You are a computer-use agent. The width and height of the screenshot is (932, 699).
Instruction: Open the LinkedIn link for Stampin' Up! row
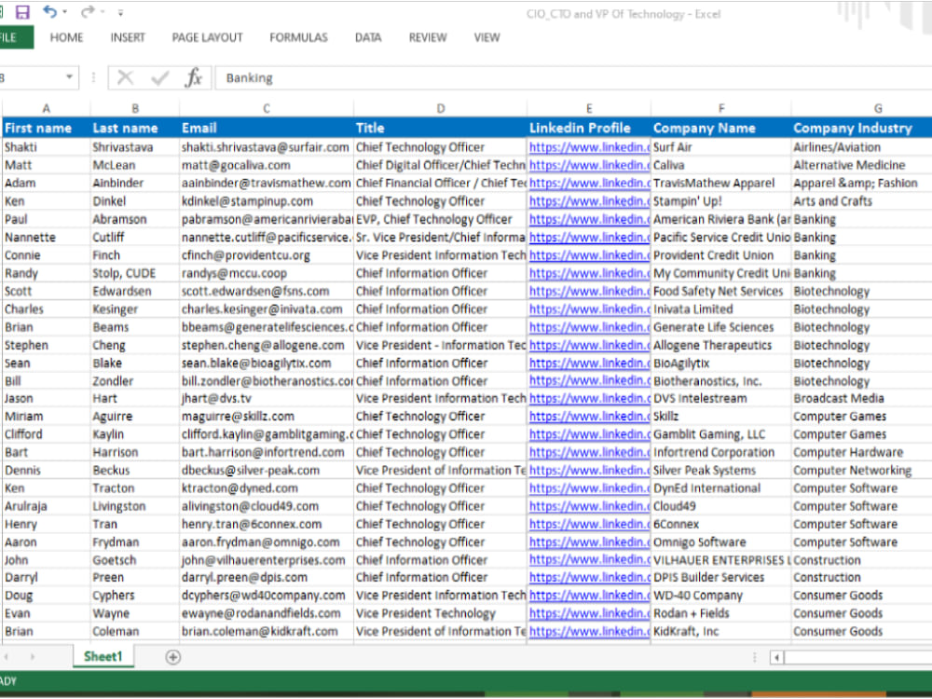(589, 201)
